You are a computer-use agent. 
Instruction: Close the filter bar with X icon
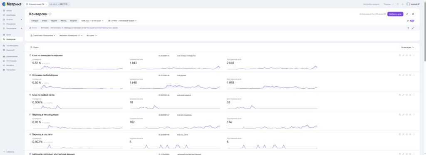point(408,28)
